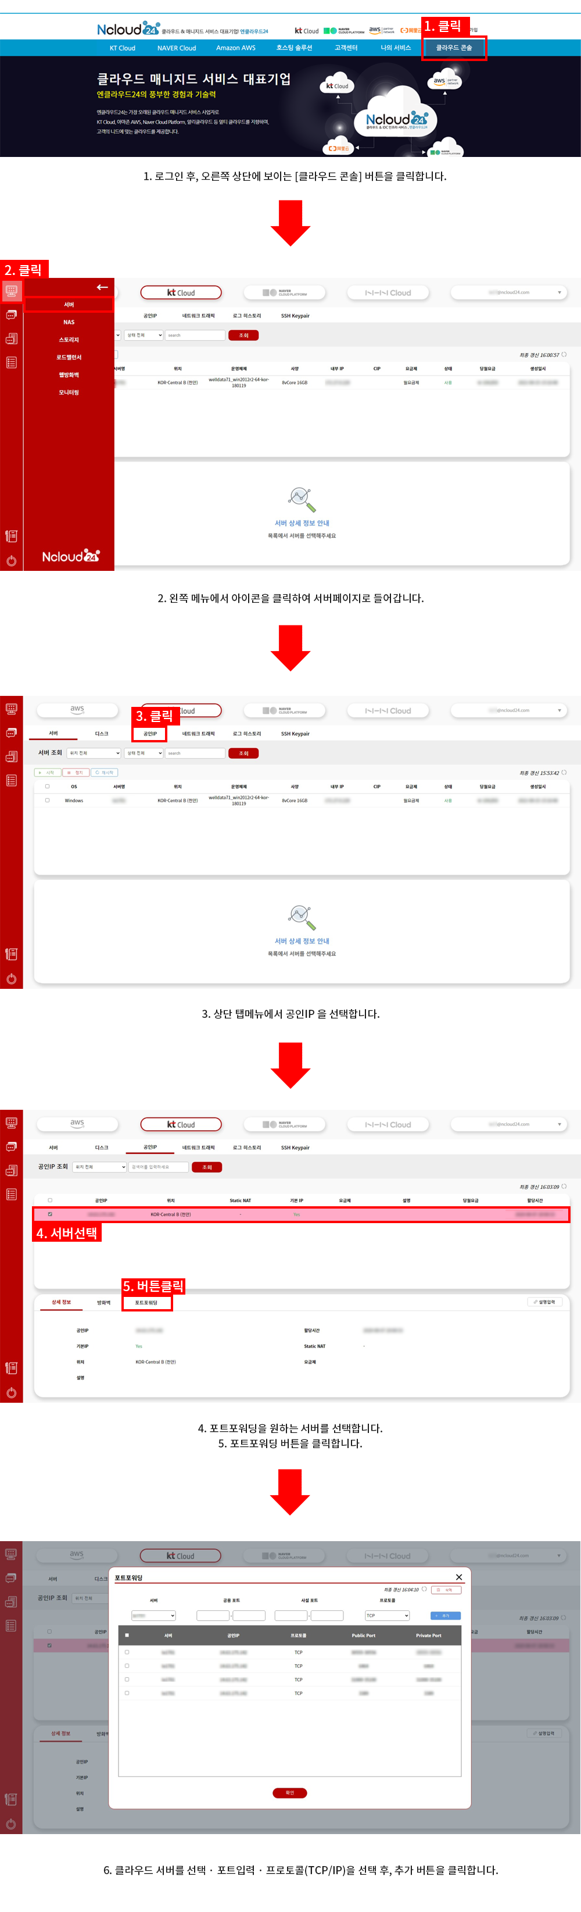Close the 포트포워딩 dialog with X
This screenshot has height=1912, width=581.
pyautogui.click(x=458, y=1577)
